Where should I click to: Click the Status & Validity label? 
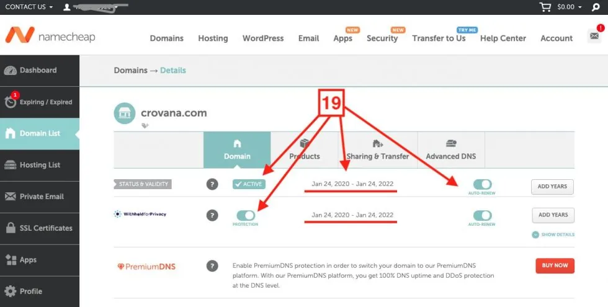point(143,184)
